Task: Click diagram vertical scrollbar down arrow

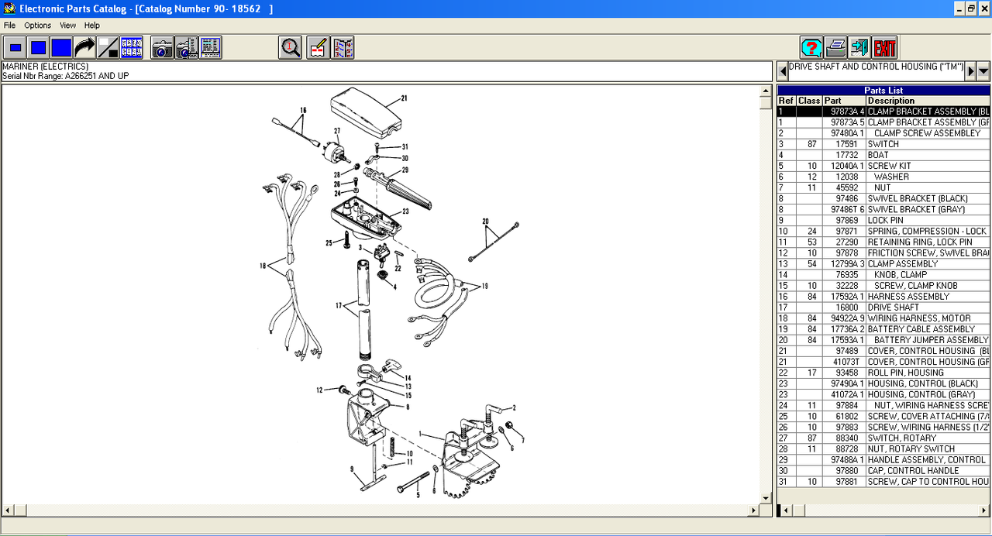Action: [x=766, y=498]
